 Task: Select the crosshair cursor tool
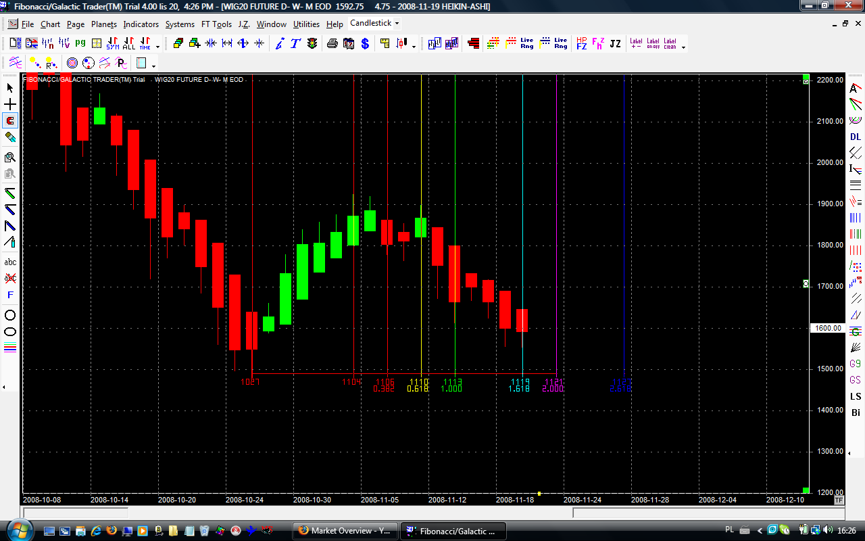tap(10, 104)
